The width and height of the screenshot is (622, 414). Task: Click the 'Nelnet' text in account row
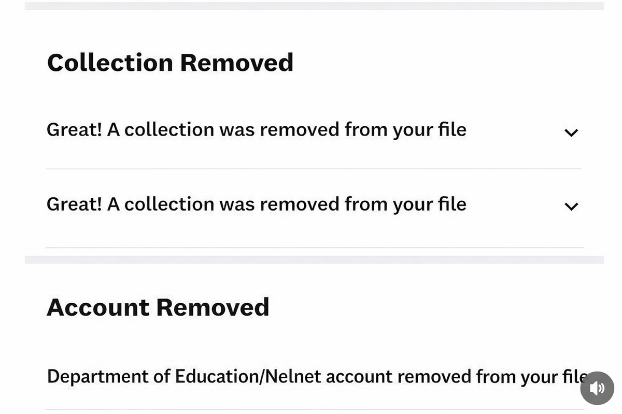tap(293, 376)
